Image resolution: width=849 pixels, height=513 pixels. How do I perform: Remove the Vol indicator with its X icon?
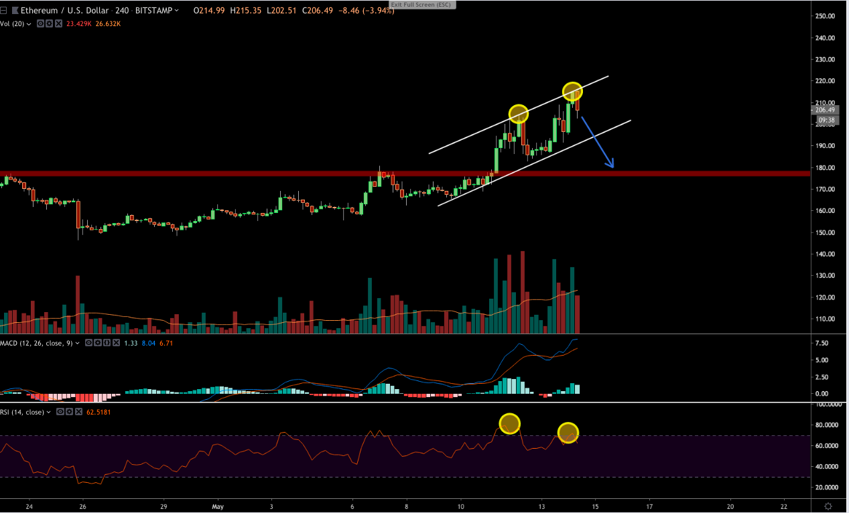pyautogui.click(x=58, y=23)
